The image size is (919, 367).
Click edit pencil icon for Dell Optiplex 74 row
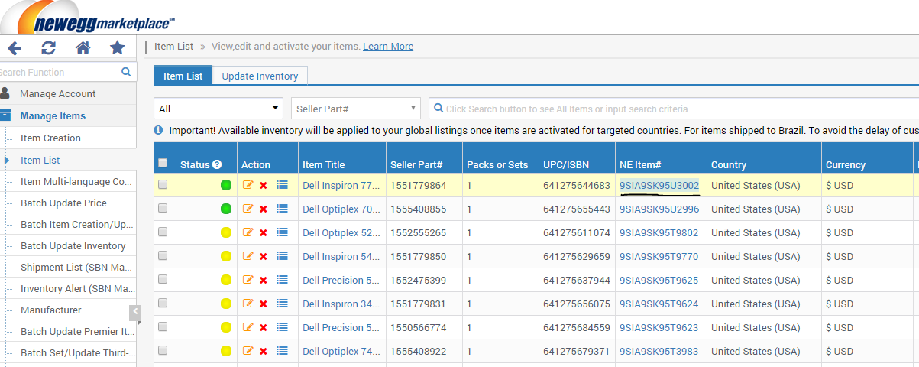[x=248, y=351]
